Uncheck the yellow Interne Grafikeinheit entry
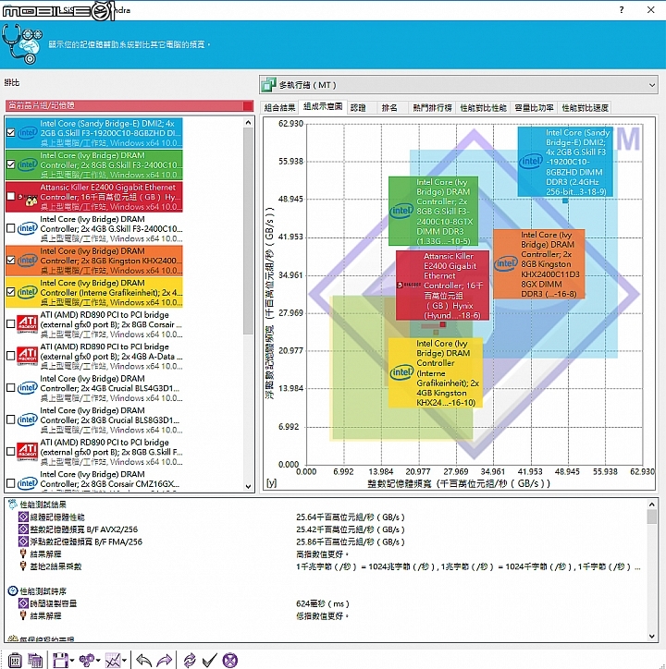Viewport: 666px width, 669px height. [x=11, y=292]
